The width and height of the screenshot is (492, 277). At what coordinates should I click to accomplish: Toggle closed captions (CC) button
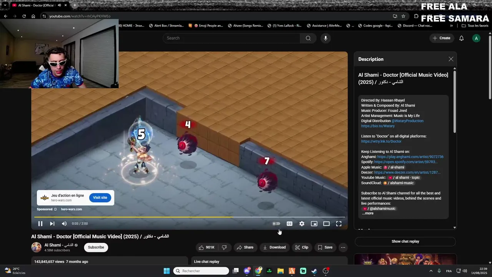tap(289, 224)
